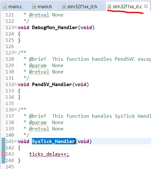Click the DebugMon_Handler function name
Image resolution: width=151 pixels, height=169 pixels.
[x=55, y=28]
